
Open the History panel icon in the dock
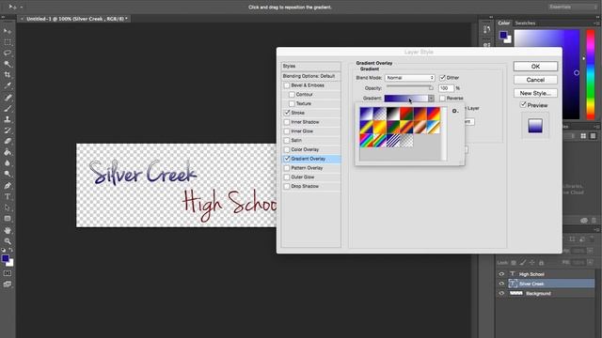[x=487, y=29]
